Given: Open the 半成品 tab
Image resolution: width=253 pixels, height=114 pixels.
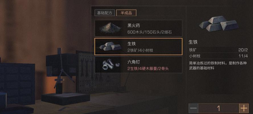Looking at the screenshot, I should point(126,13).
